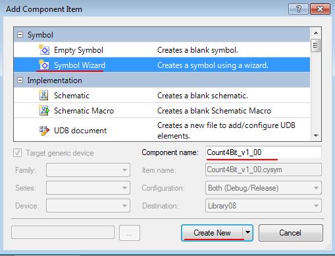Toggle Target generic device checkbox

[x=17, y=153]
